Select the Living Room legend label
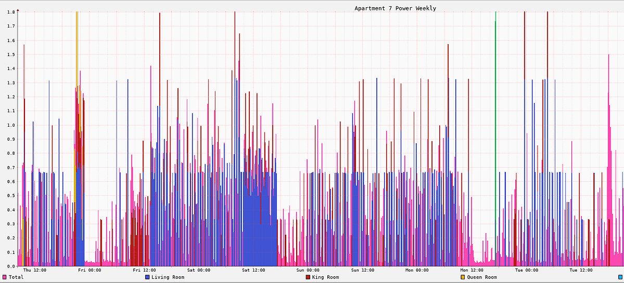This screenshot has width=624, height=283. pyautogui.click(x=168, y=277)
